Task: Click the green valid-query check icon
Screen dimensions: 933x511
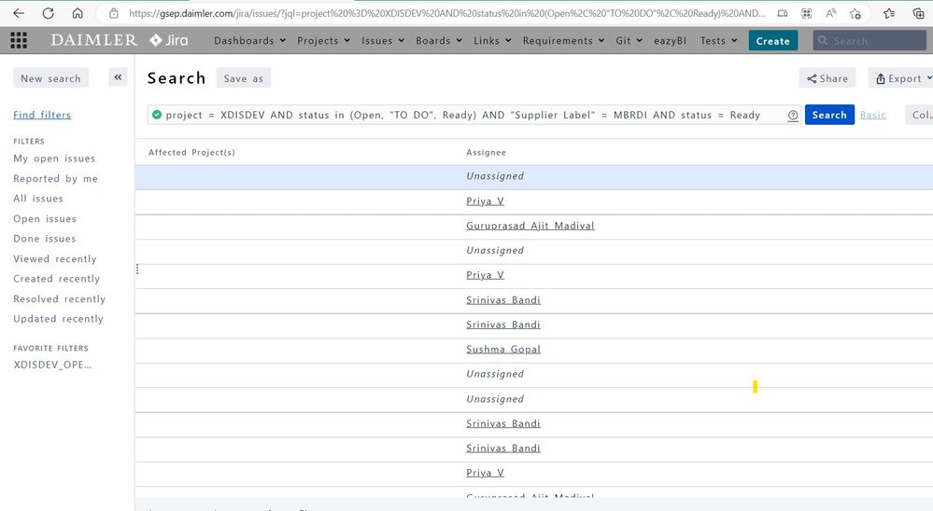Action: [x=157, y=115]
